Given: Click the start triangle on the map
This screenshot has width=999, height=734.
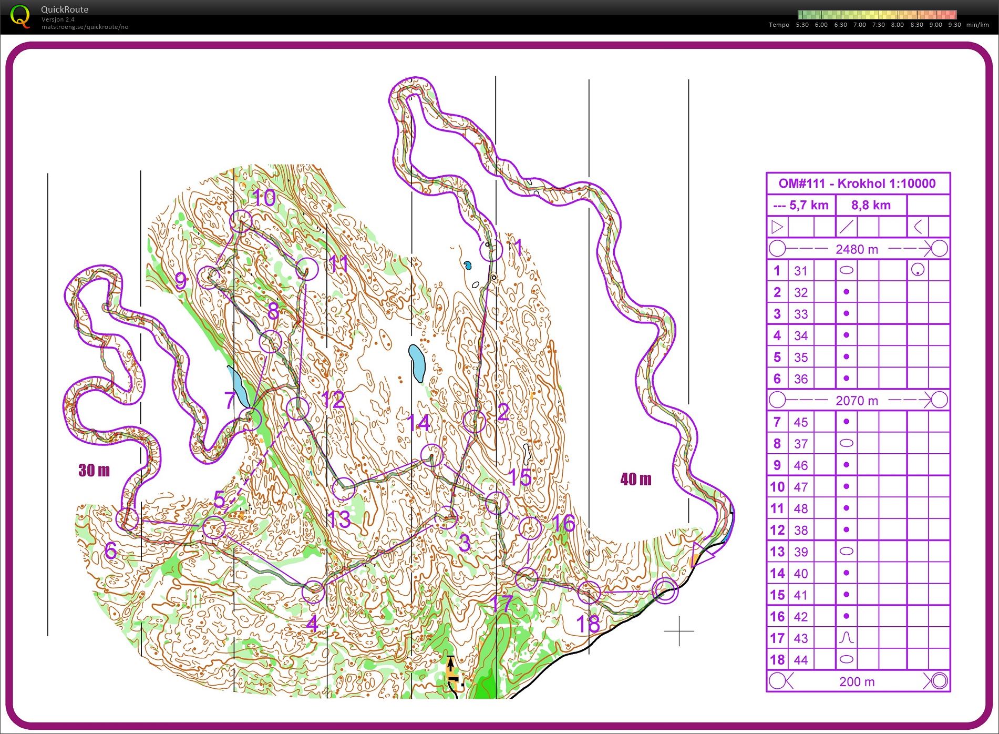Looking at the screenshot, I should coord(703,555).
